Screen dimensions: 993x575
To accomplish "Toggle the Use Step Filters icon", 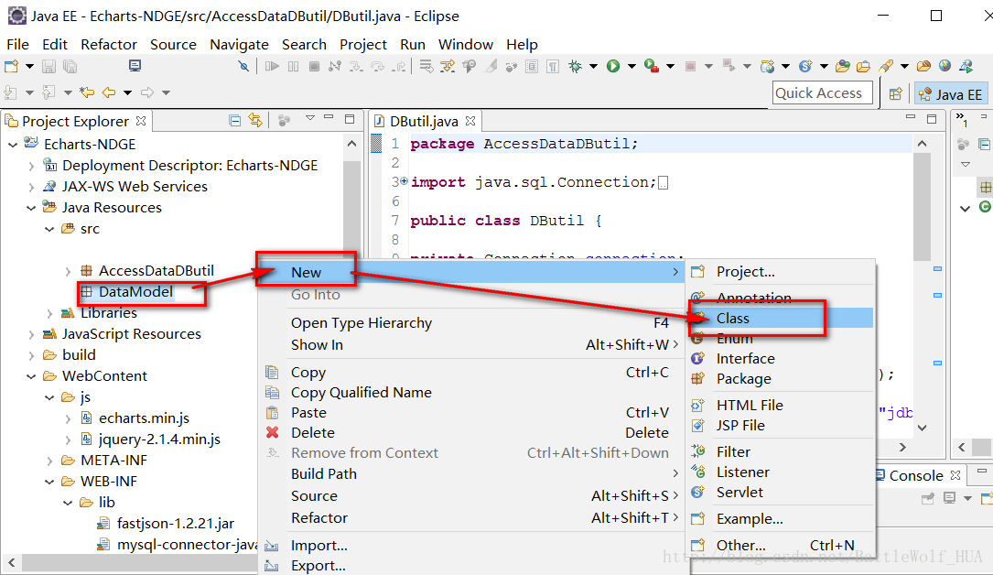I will tap(448, 66).
